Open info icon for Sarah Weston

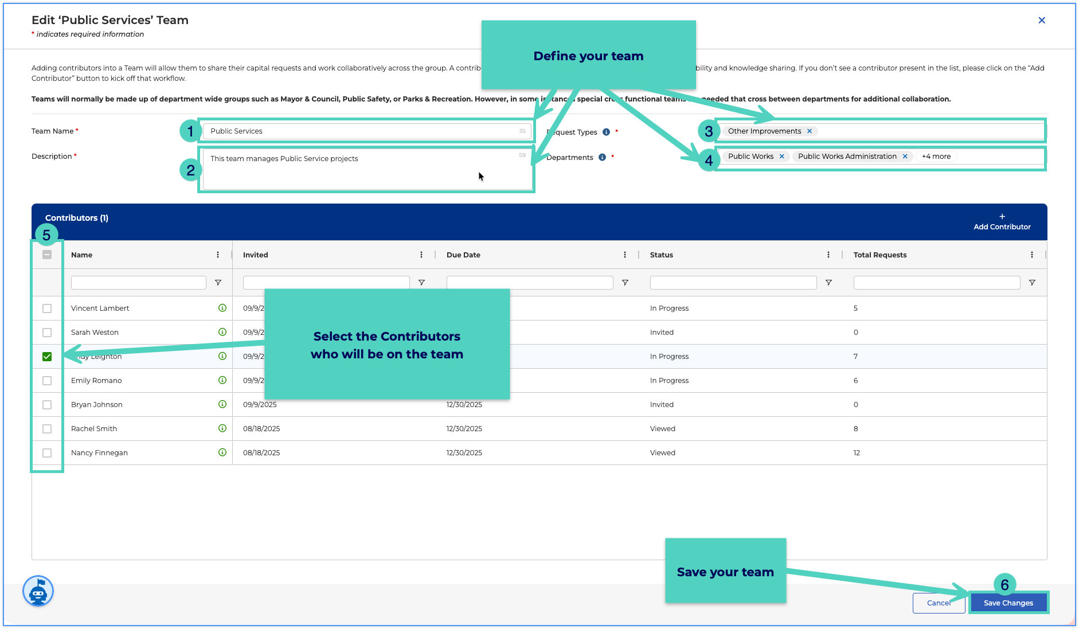222,332
